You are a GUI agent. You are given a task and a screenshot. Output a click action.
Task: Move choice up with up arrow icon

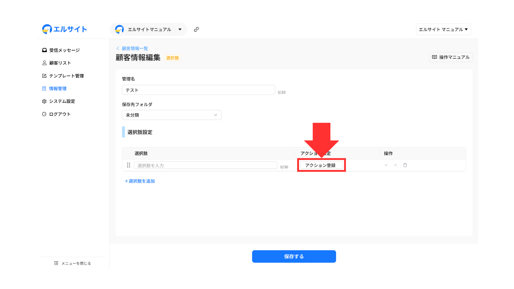(x=395, y=165)
